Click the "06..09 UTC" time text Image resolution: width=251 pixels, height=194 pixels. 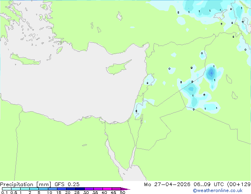coord(208,184)
